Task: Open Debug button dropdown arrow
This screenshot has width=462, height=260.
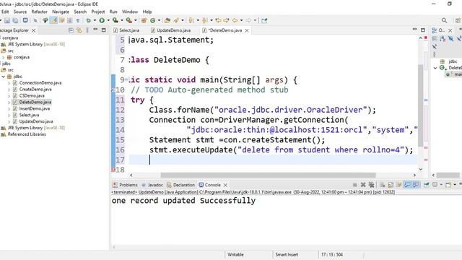Action: coord(95,20)
